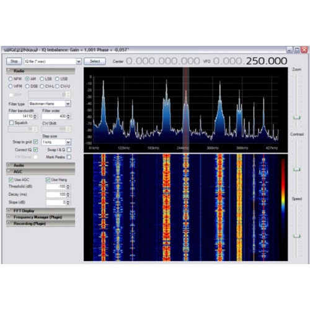Screen dimensions: 310x310
Task: Click the Filter order stepper arrows
Action: [x=68, y=117]
